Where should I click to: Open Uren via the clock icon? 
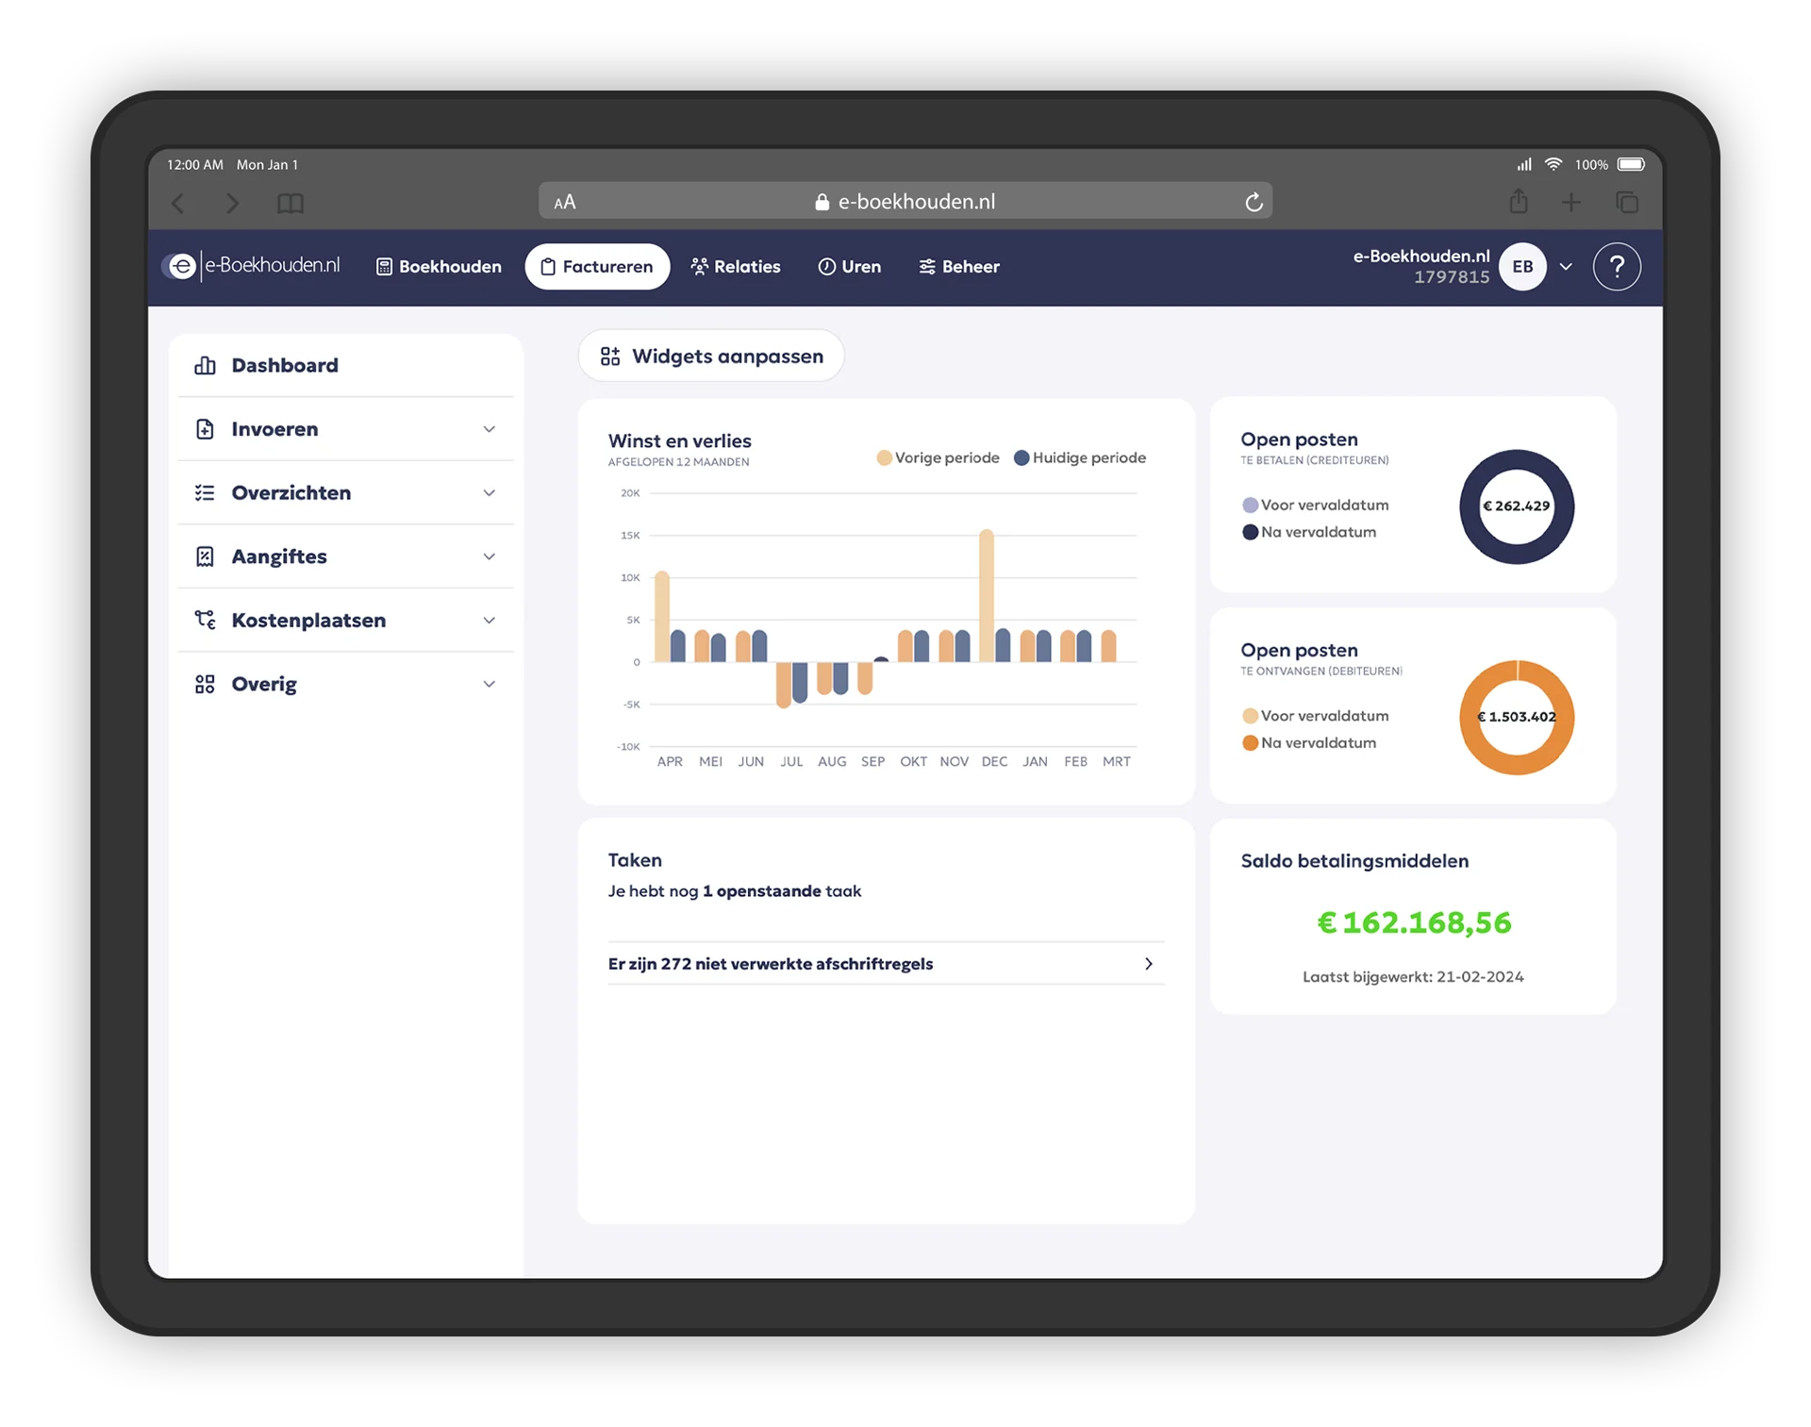[x=825, y=267]
